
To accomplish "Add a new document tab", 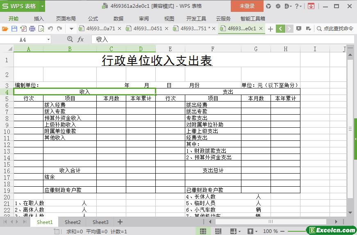I will 271,29.
